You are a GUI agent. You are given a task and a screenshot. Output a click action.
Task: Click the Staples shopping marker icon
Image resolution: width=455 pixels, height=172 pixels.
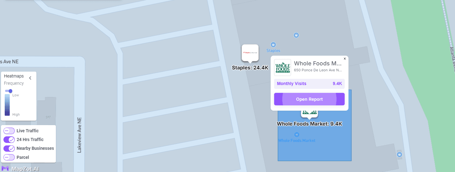(273, 45)
